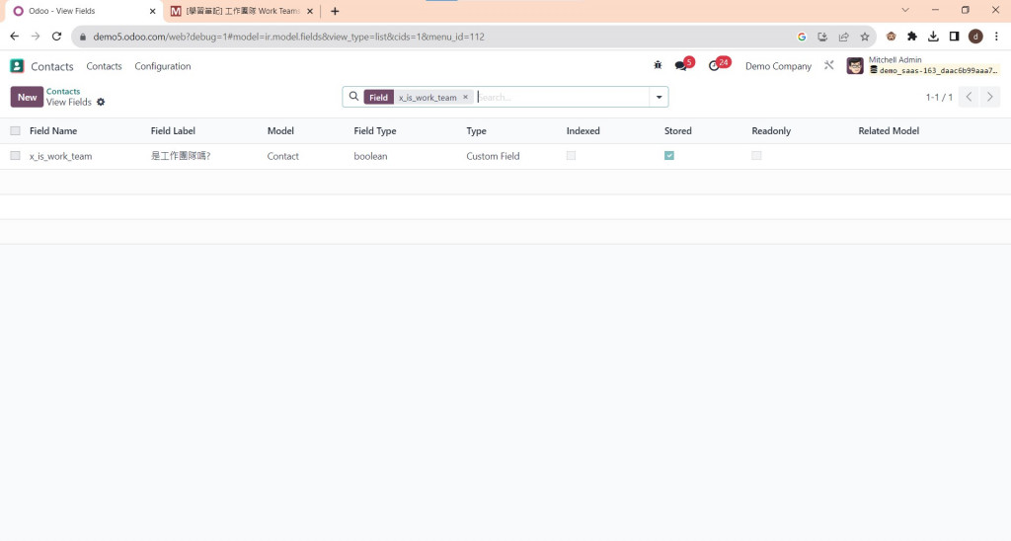Sort by the Stored column header

(677, 131)
